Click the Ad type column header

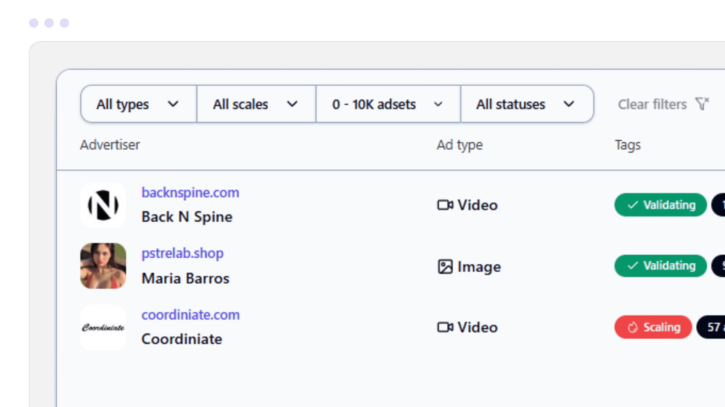click(x=460, y=145)
